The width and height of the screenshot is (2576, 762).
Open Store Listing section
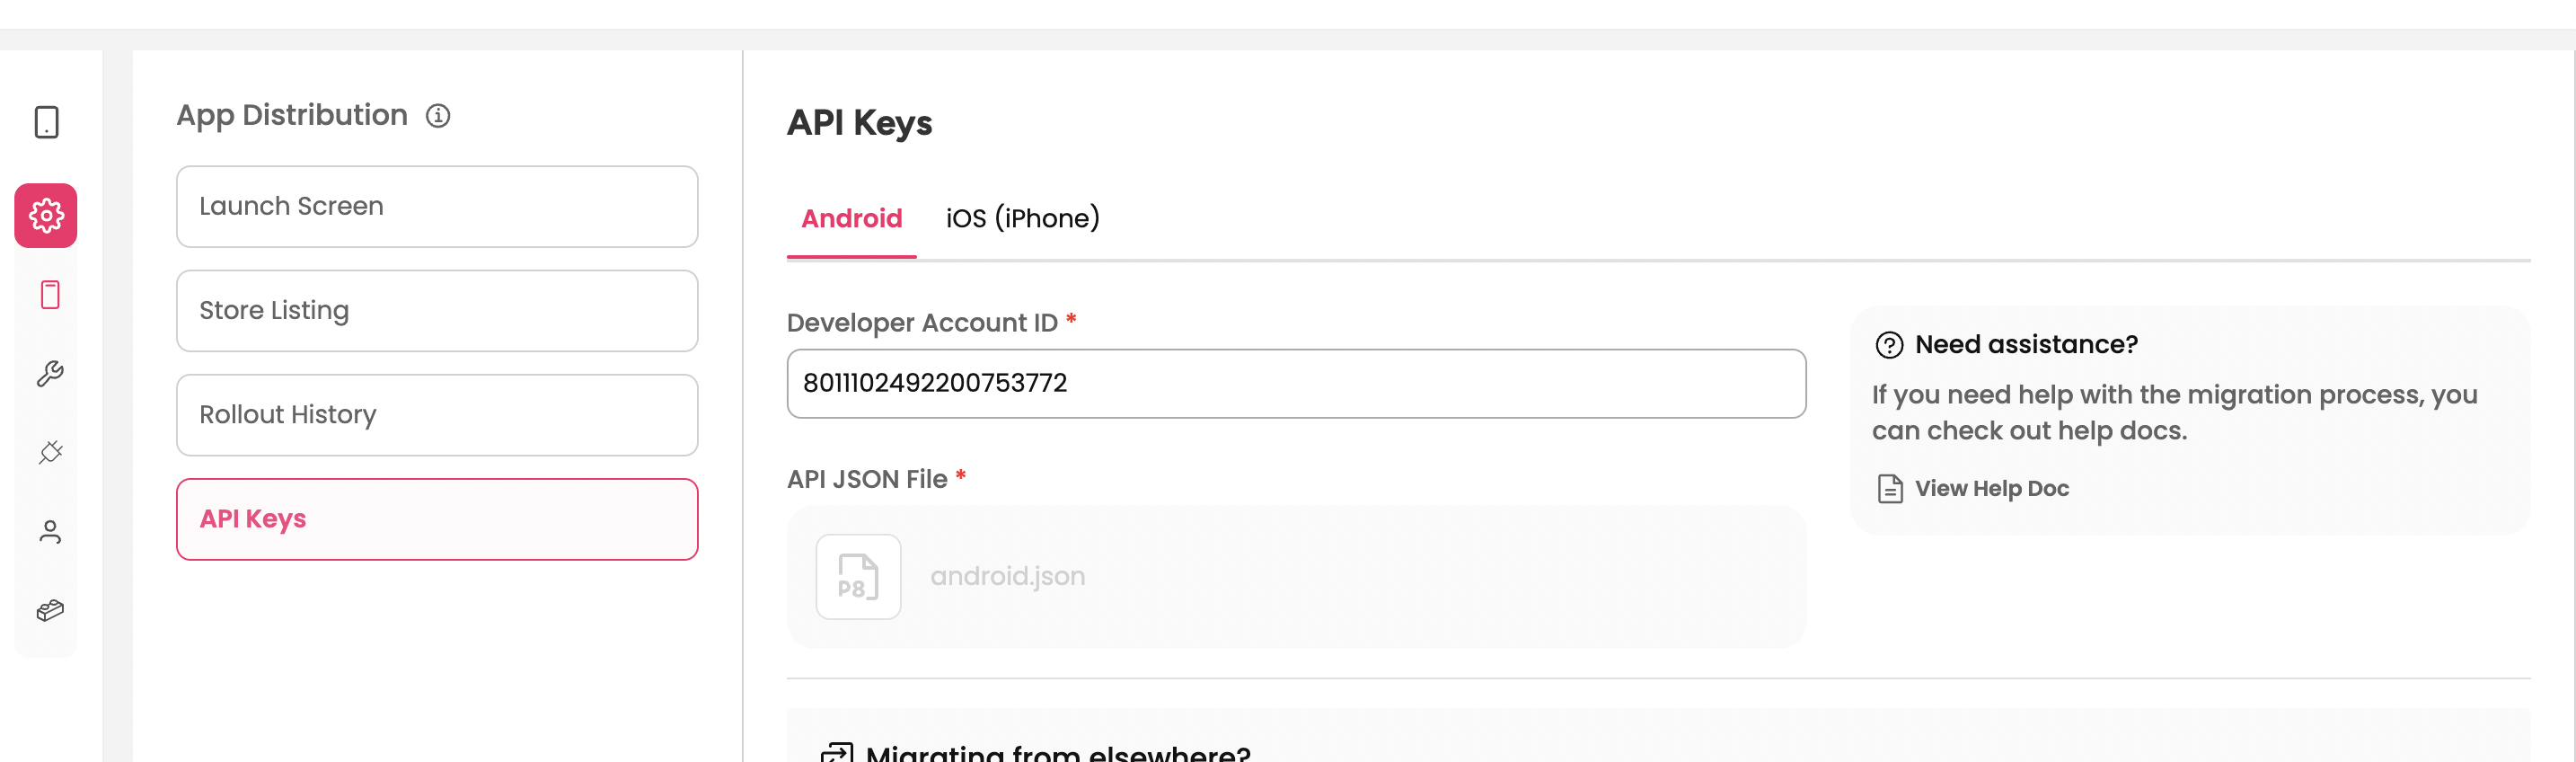click(x=437, y=311)
